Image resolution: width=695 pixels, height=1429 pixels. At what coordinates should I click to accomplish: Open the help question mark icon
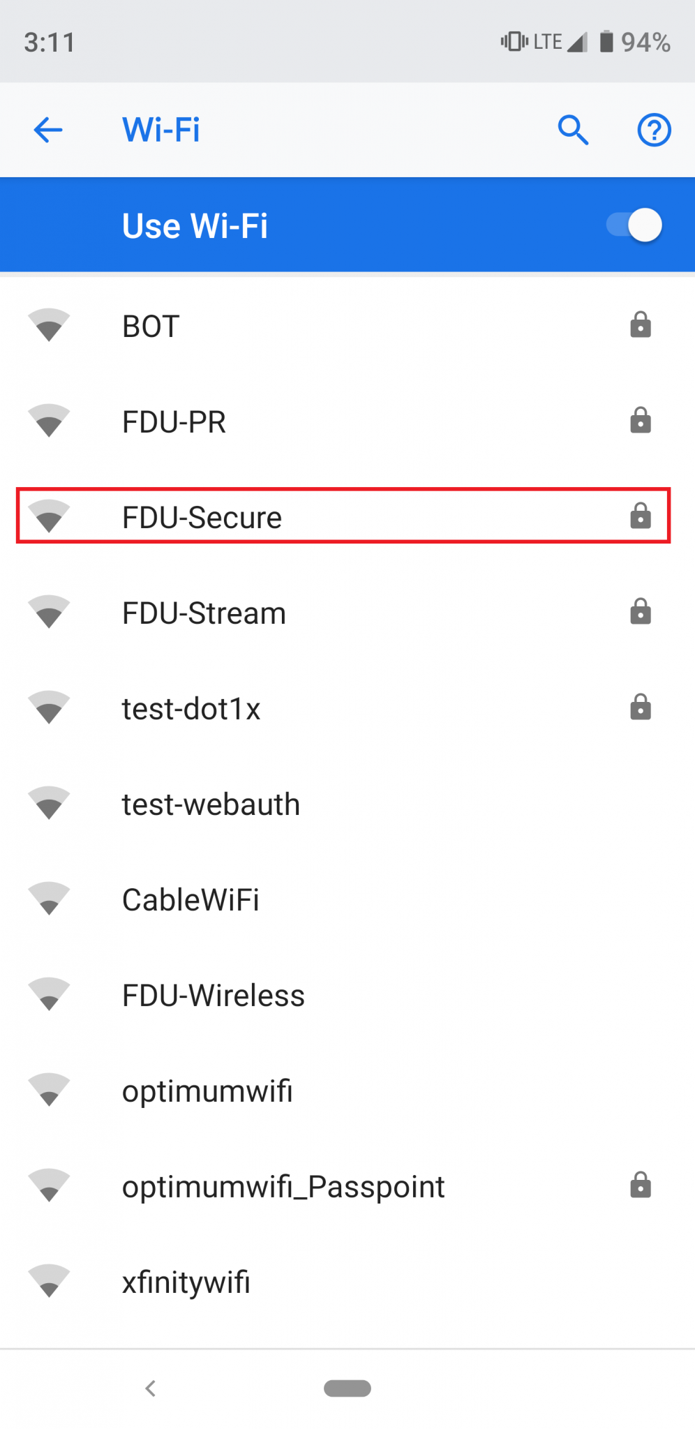tap(654, 130)
